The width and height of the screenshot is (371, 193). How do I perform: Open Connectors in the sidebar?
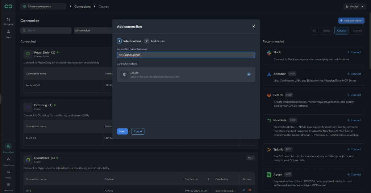8,148
